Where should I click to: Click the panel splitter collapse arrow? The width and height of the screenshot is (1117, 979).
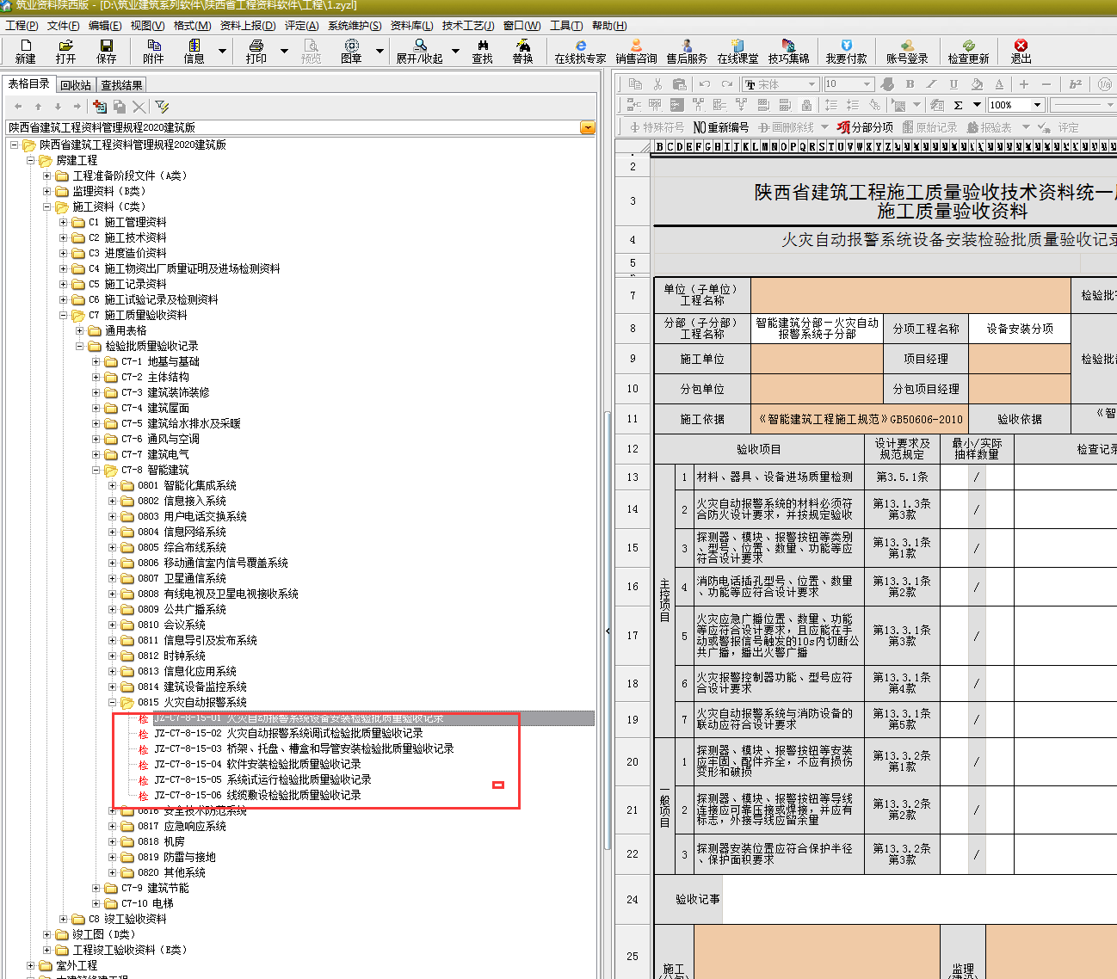click(x=608, y=631)
